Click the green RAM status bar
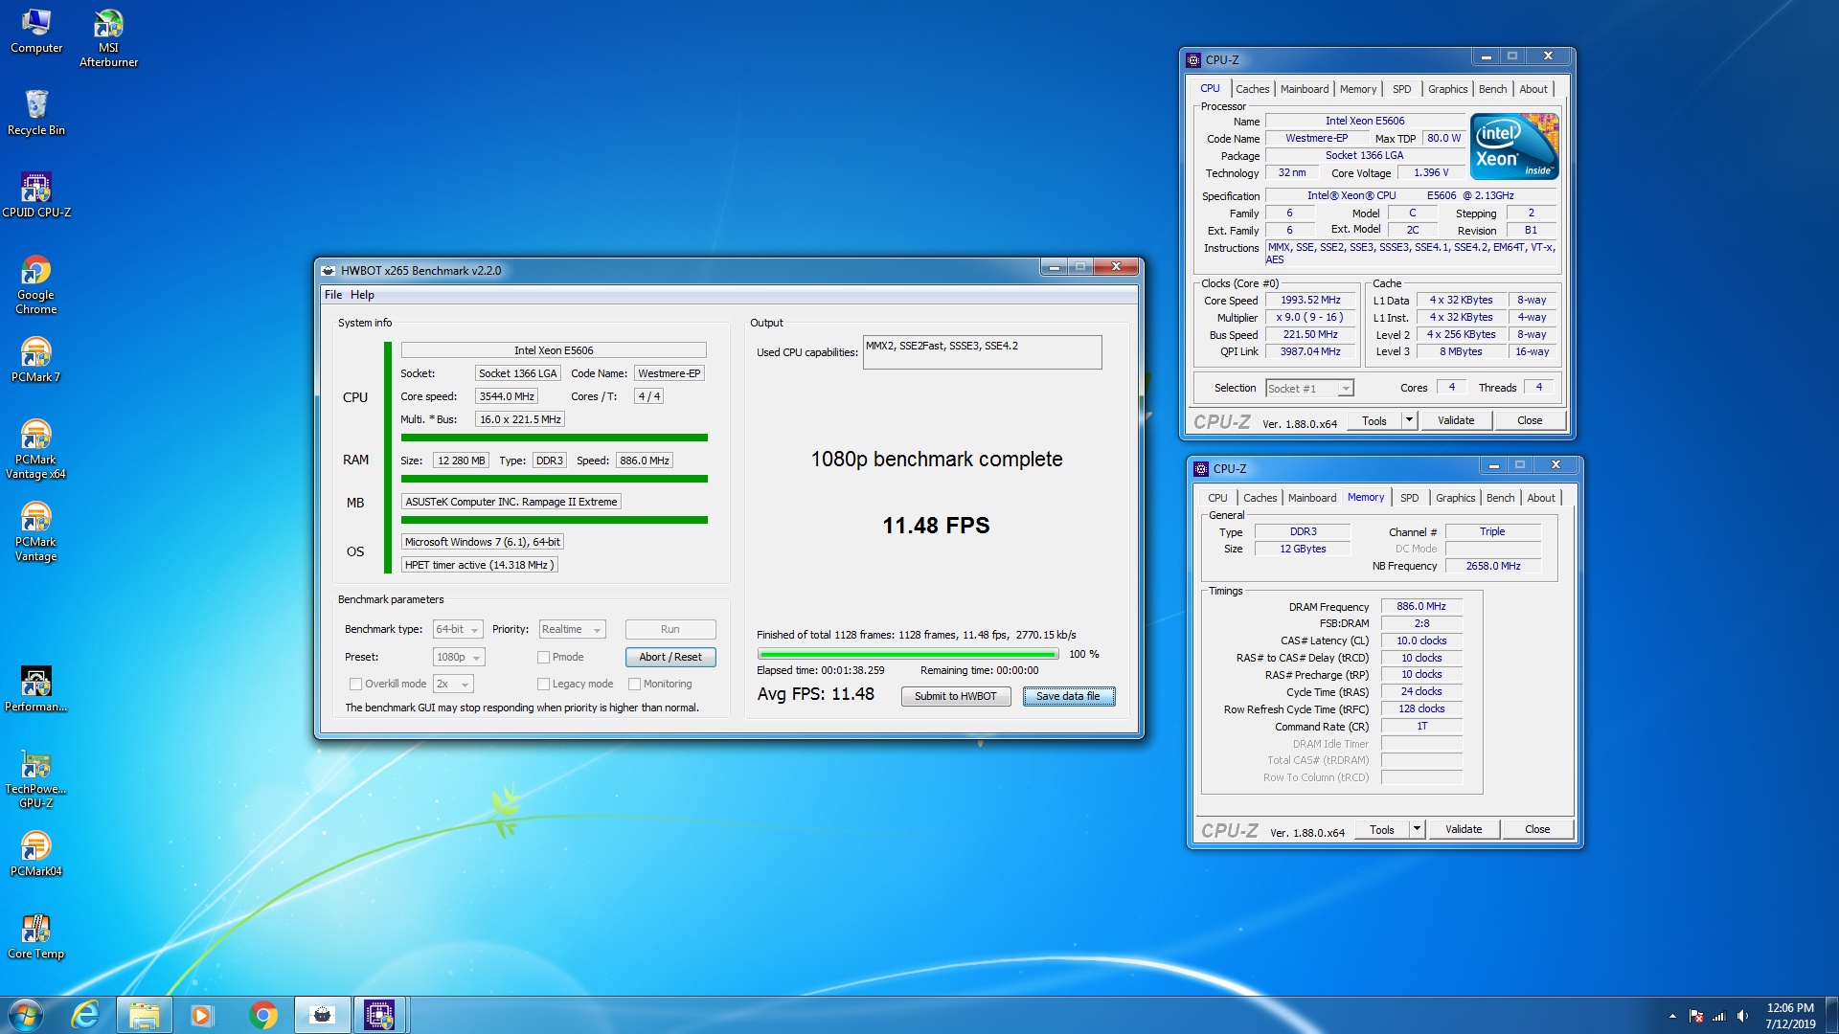This screenshot has height=1034, width=1839. [555, 479]
